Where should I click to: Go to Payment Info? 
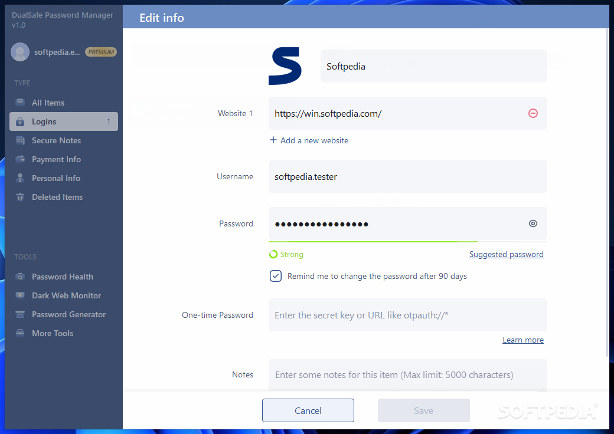coord(64,159)
